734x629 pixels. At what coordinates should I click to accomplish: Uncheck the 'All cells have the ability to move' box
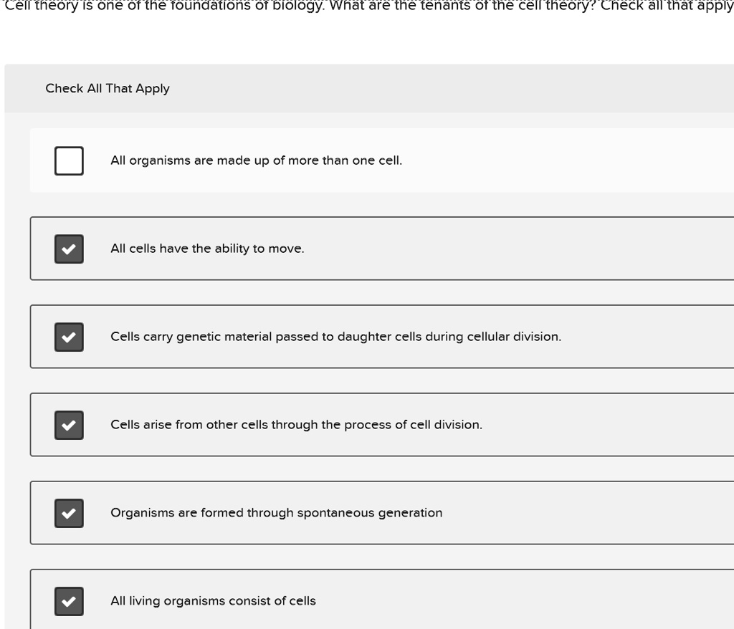[69, 249]
